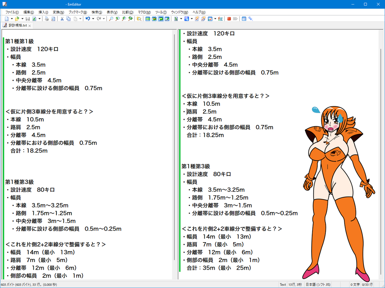Open the マクロ(M) menu
Screen dimensions: 385x288
tap(144, 12)
